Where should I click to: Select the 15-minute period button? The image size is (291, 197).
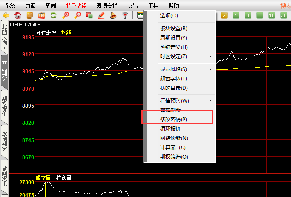pyautogui.click(x=272, y=15)
